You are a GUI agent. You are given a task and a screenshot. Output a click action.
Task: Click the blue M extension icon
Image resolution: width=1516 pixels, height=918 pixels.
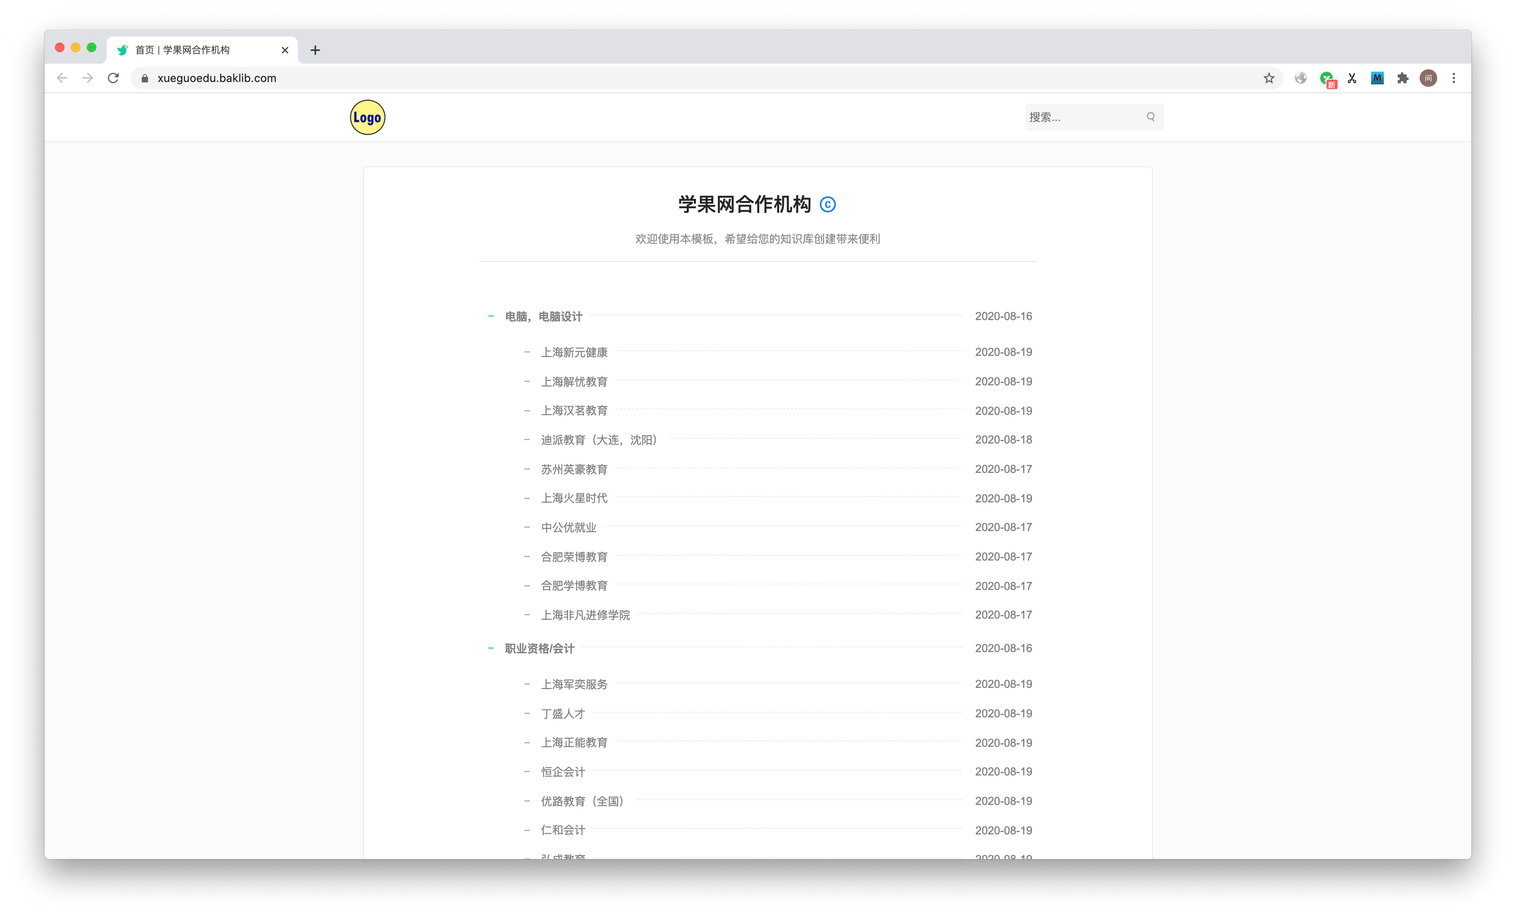click(1377, 78)
